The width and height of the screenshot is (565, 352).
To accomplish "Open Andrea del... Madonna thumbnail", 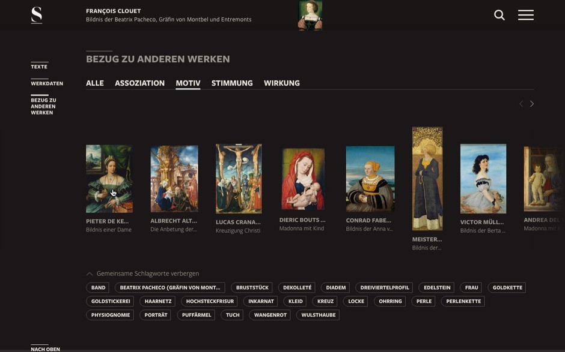I will [x=544, y=179].
